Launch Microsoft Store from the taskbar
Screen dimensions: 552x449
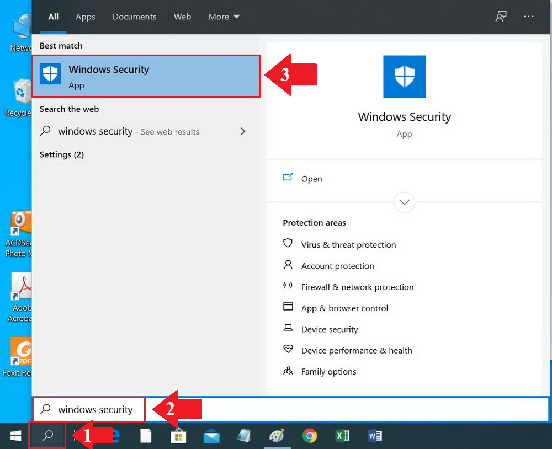(x=178, y=436)
